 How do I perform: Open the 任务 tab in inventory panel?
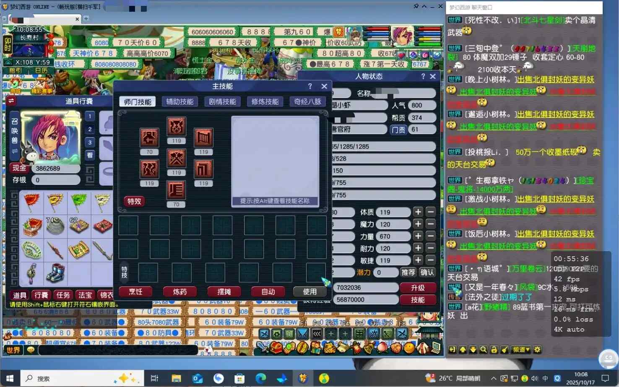[63, 295]
